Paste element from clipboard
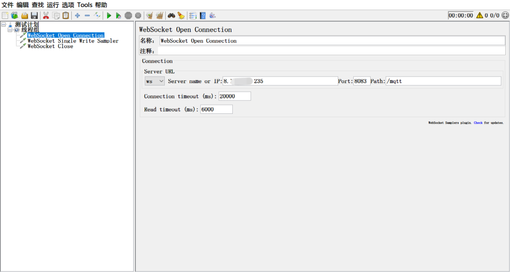Viewport: 510px width, 272px height. (x=66, y=15)
